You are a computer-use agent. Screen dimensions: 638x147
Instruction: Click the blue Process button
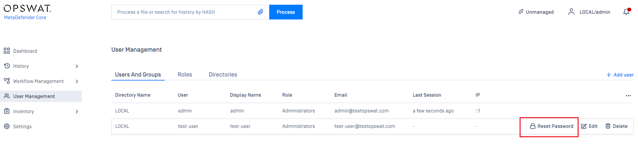click(286, 12)
